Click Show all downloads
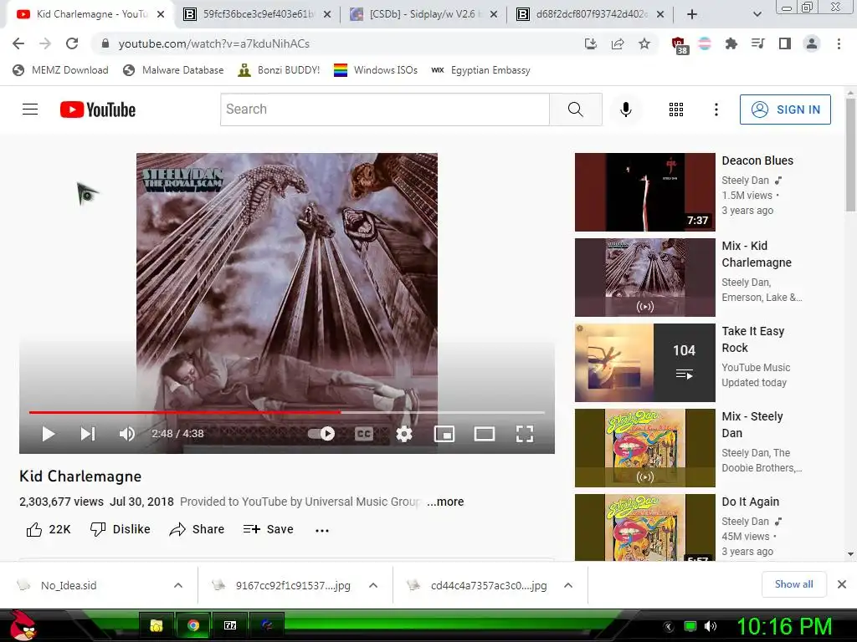Screen dimensions: 857x642 point(793,584)
